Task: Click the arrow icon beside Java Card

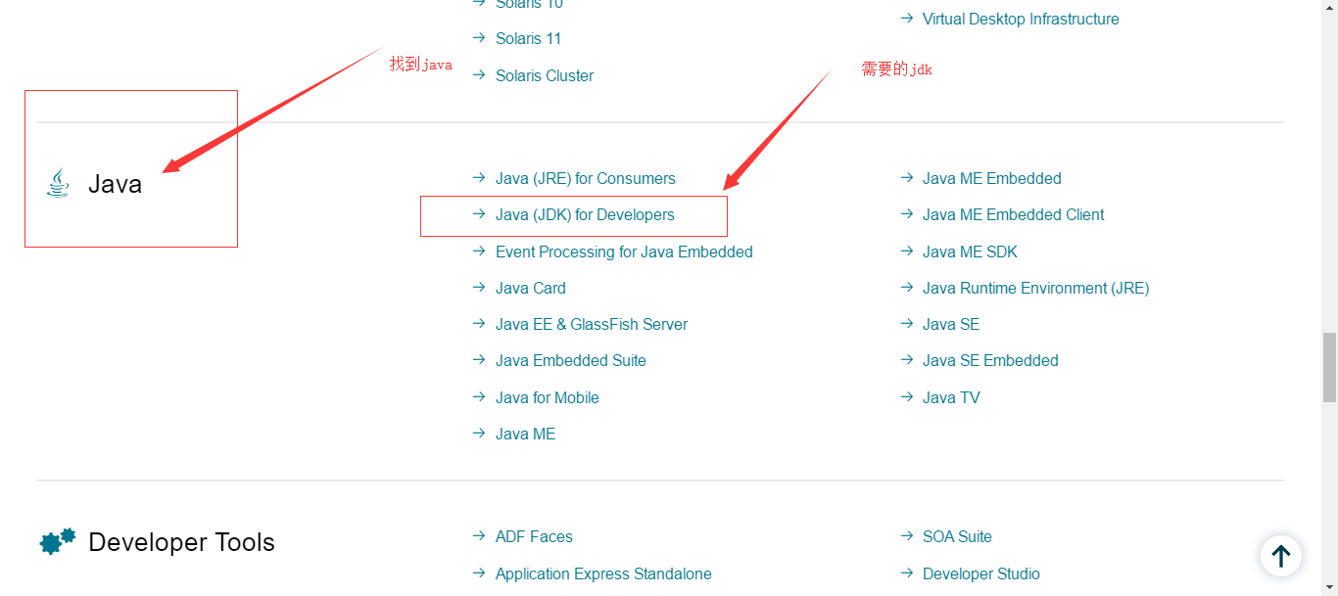Action: [479, 288]
